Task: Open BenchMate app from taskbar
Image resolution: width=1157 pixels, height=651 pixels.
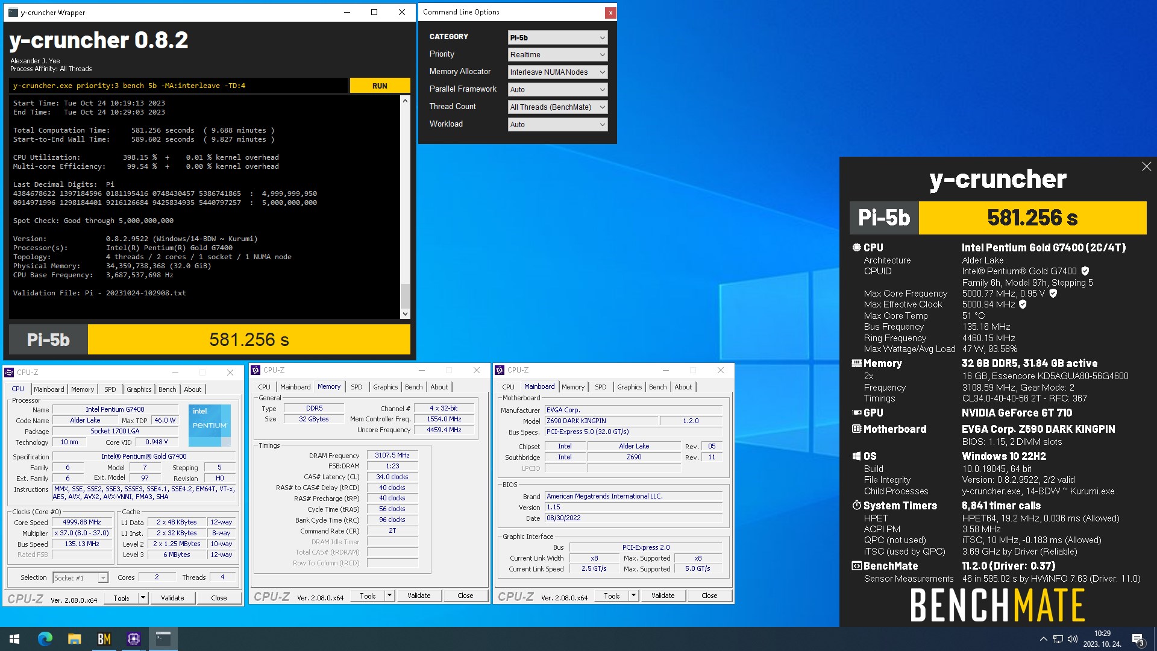Action: 104,639
